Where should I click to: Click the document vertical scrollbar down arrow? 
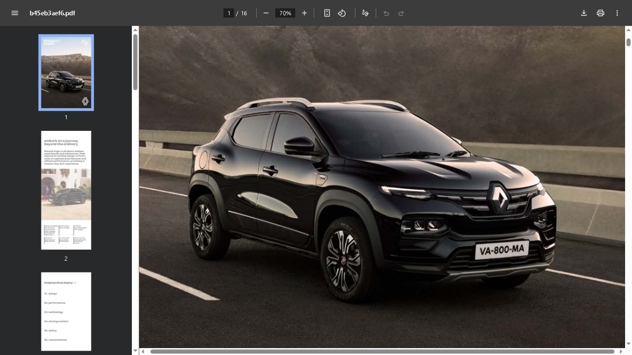pos(628,344)
